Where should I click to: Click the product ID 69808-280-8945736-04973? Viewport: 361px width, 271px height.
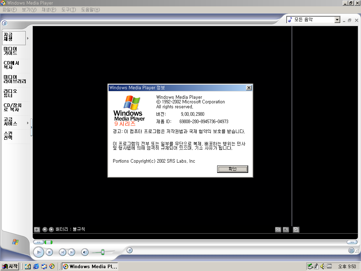point(204,121)
